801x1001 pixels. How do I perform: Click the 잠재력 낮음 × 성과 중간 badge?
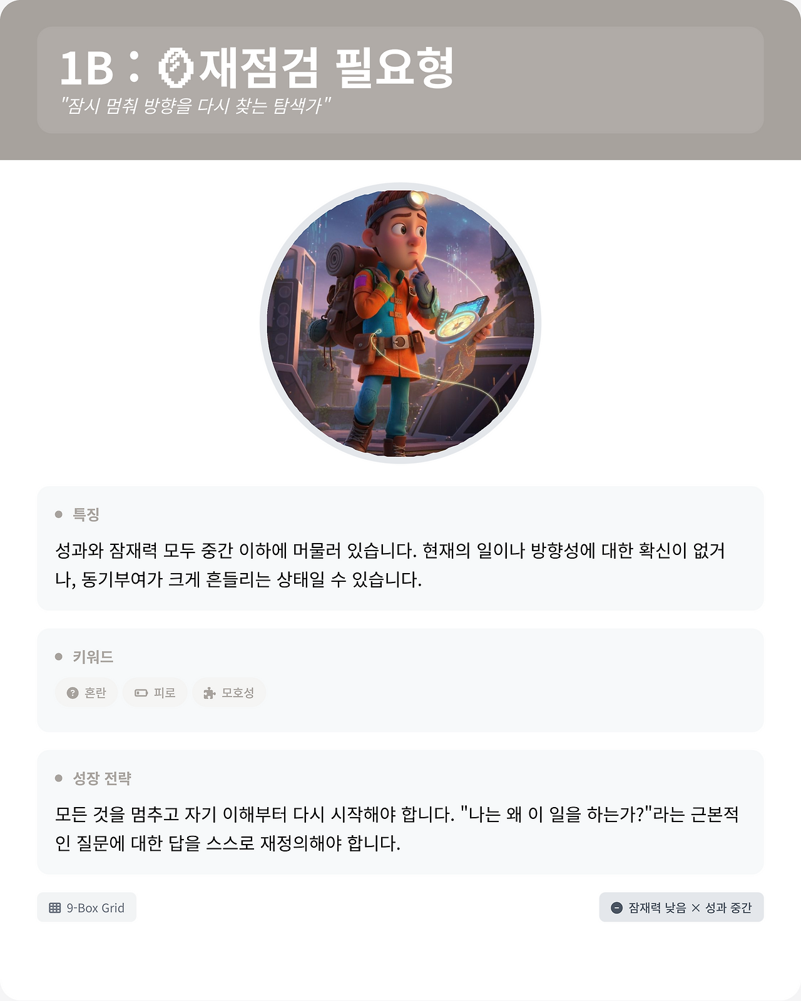(681, 908)
